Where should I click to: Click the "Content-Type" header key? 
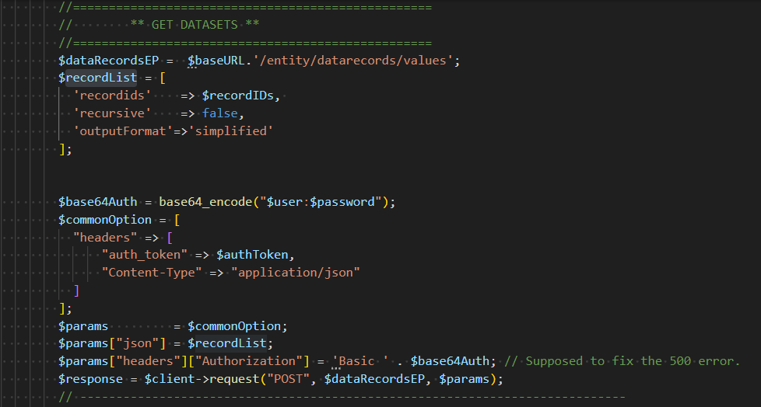point(152,273)
